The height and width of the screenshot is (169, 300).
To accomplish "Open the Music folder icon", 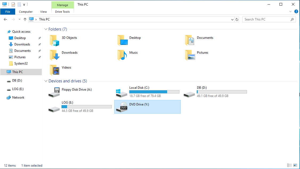I will (122, 55).
